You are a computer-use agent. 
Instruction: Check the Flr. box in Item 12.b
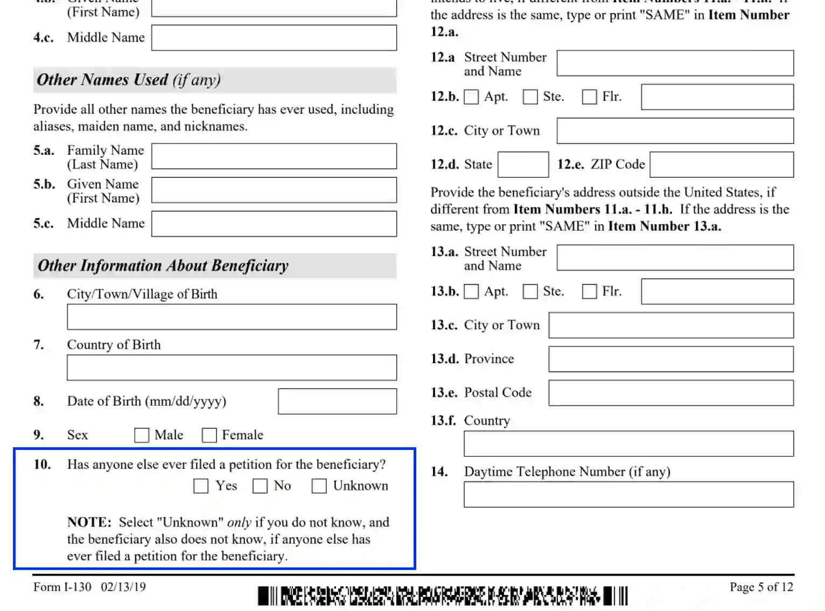589,97
